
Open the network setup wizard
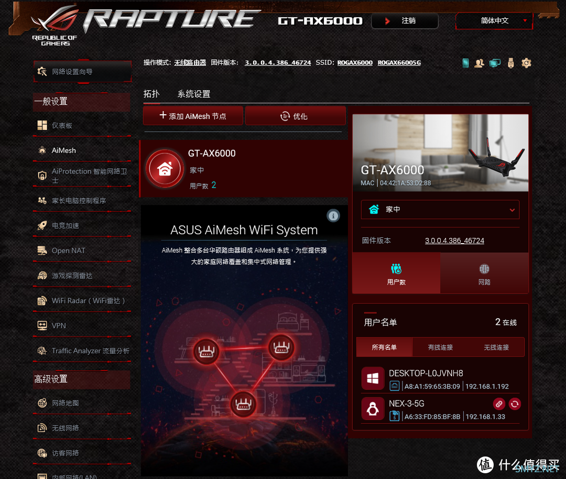click(82, 71)
